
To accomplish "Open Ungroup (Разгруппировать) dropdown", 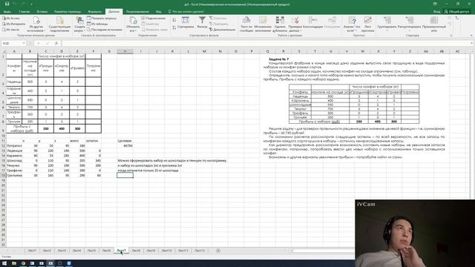I will coord(409,24).
